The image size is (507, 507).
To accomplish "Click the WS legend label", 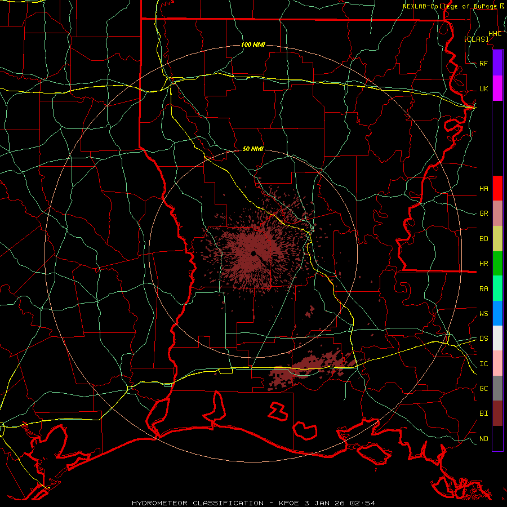I will point(484,314).
